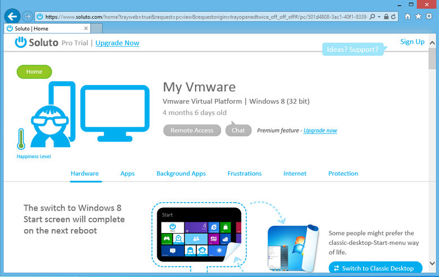
Task: Click the green Home button
Action: click(x=34, y=72)
